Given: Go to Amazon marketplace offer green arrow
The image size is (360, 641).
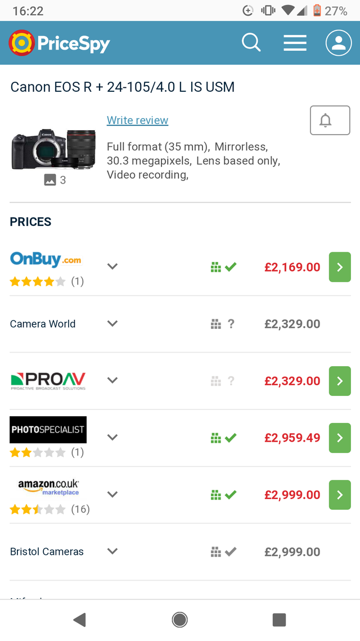Looking at the screenshot, I should point(340,495).
